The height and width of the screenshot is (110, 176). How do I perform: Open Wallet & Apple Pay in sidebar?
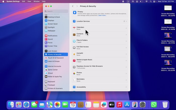coord(55,76)
